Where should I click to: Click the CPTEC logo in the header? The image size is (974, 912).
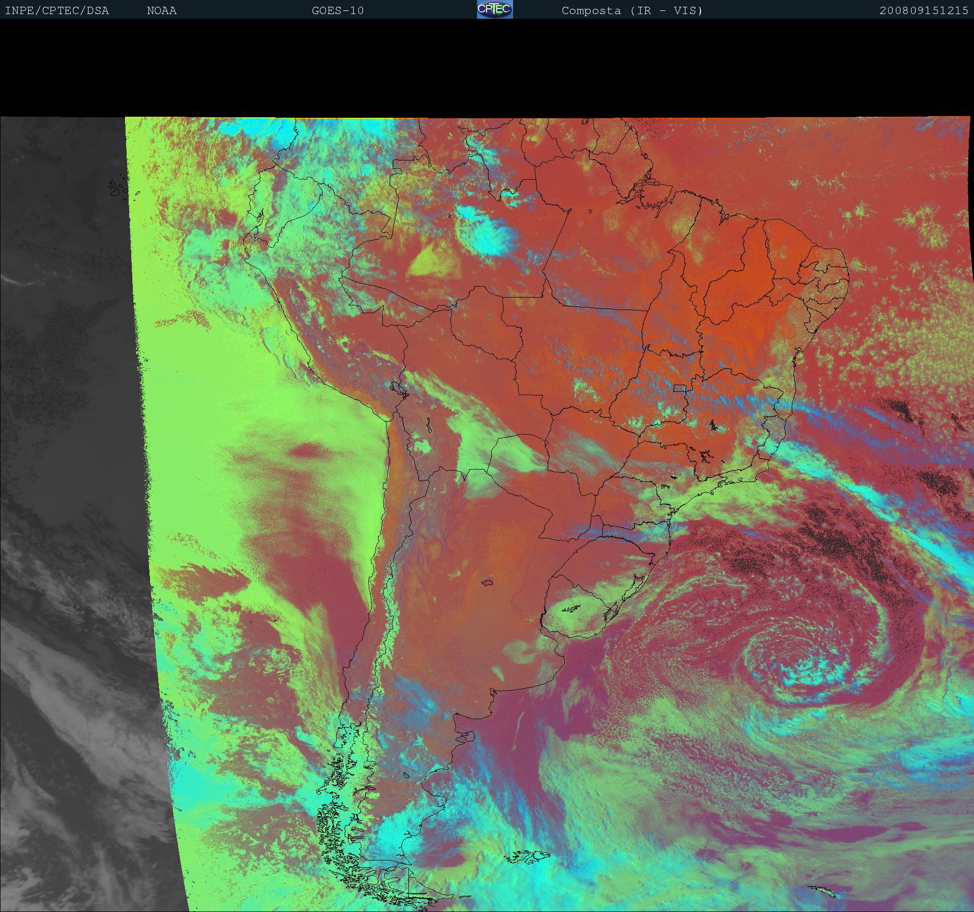(494, 9)
